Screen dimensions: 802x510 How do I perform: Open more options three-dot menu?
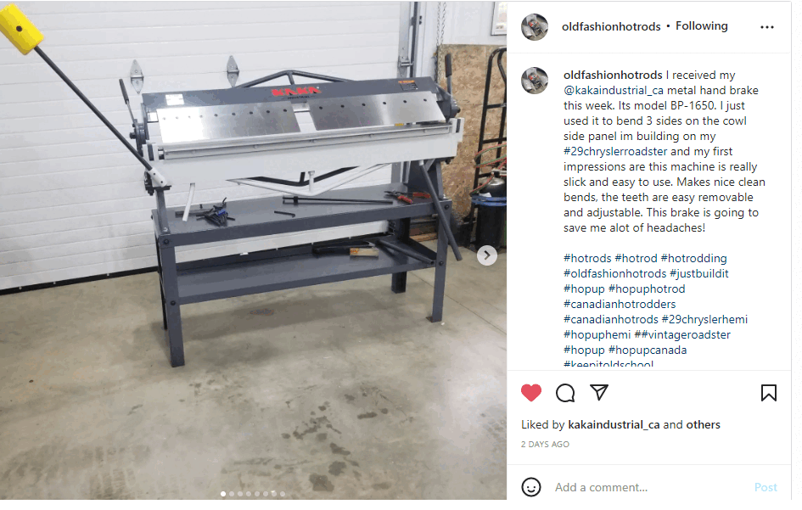(766, 27)
